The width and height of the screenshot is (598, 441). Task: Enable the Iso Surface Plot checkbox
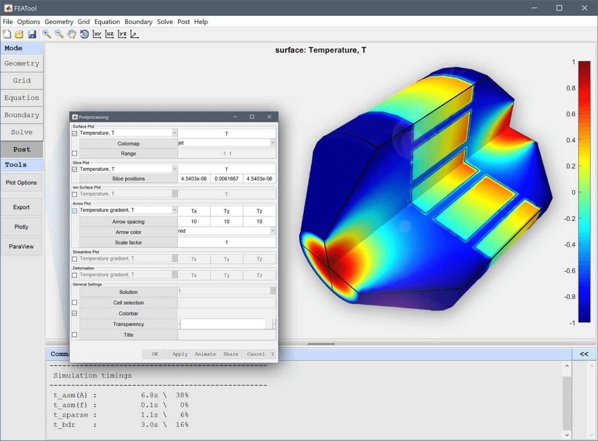75,194
